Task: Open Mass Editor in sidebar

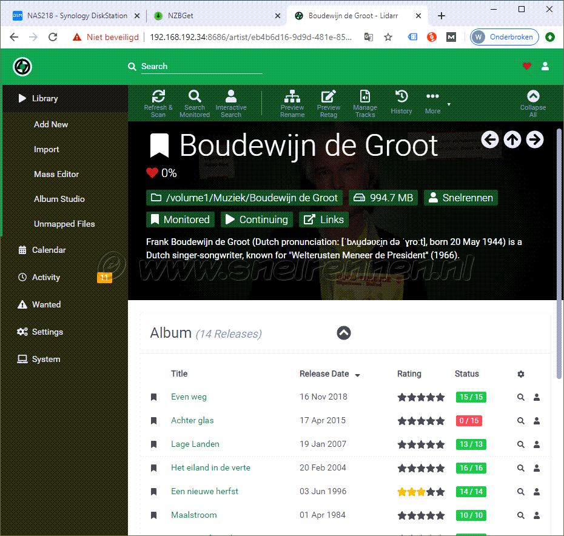Action: (x=56, y=174)
